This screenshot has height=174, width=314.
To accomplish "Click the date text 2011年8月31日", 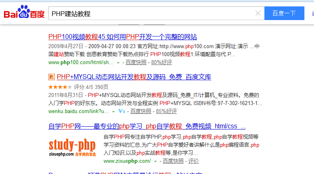I will click(x=66, y=95).
